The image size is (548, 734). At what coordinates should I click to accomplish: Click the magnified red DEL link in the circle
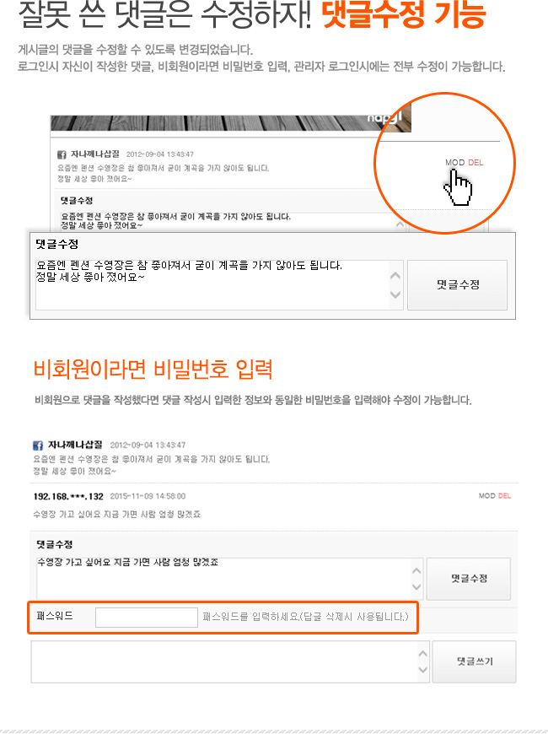475,163
